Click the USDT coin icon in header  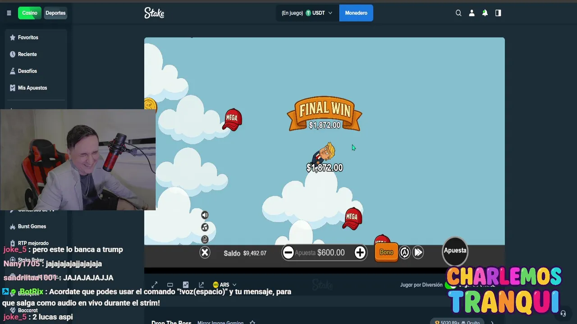coord(308,13)
